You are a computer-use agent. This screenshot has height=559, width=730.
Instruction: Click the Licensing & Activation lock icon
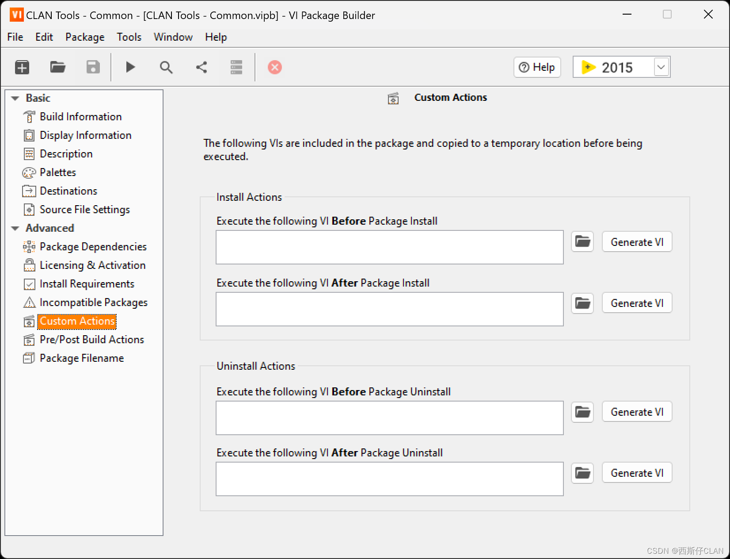point(29,265)
